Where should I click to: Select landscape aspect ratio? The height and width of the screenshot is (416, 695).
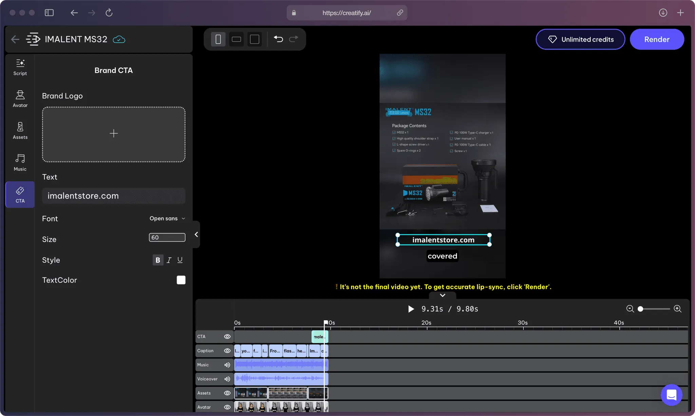click(237, 39)
